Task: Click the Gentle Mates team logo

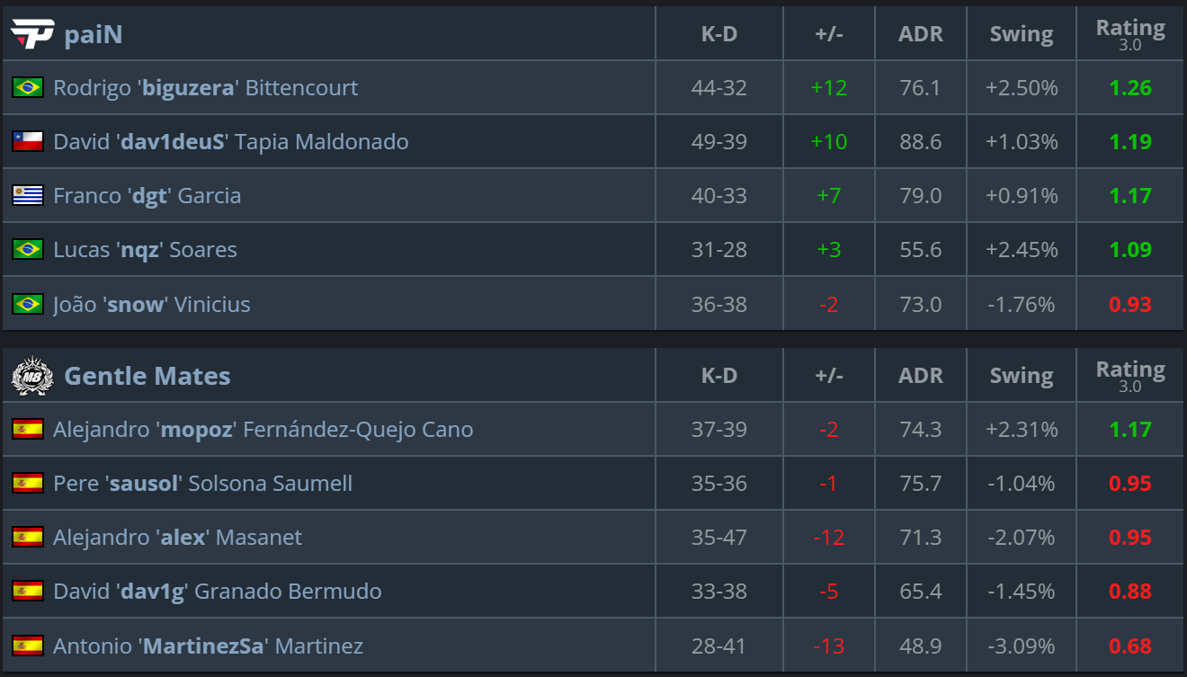Action: click(32, 376)
